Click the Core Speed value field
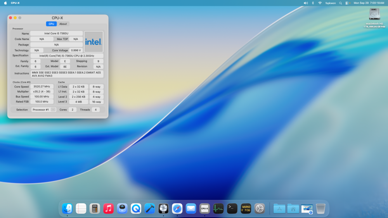388x218 pixels. click(42, 87)
